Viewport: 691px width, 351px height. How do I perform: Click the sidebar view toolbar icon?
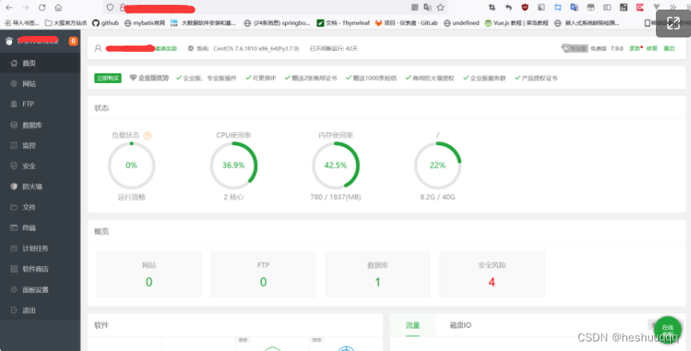[x=607, y=7]
